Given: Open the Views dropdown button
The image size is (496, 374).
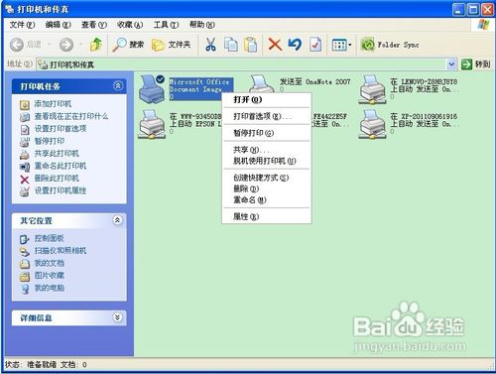Looking at the screenshot, I should click(341, 45).
